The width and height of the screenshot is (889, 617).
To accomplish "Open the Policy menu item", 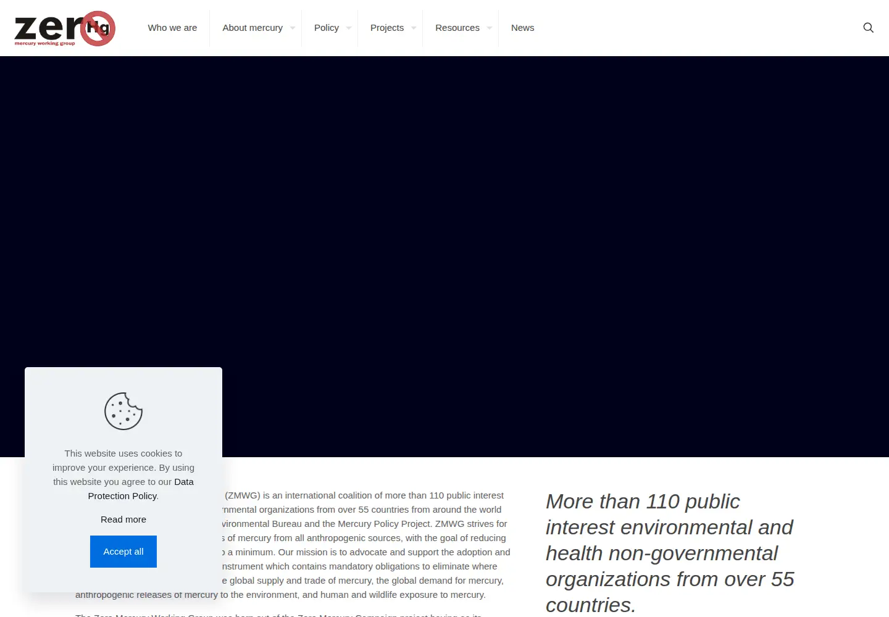I will click(327, 28).
